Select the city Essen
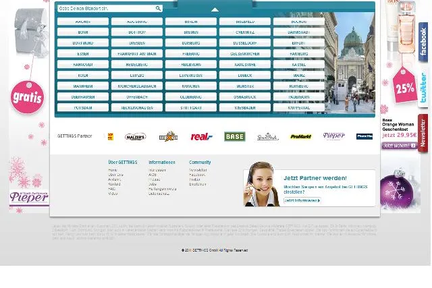Screen dimensions: 432x288 click(83, 54)
